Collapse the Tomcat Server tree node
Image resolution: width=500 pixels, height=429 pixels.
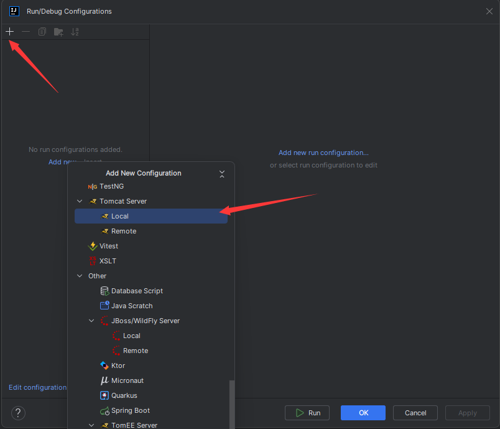pyautogui.click(x=80, y=201)
